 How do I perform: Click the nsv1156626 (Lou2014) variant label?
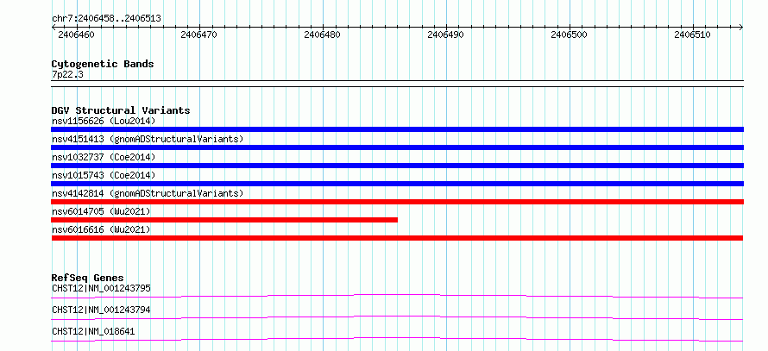pyautogui.click(x=104, y=121)
